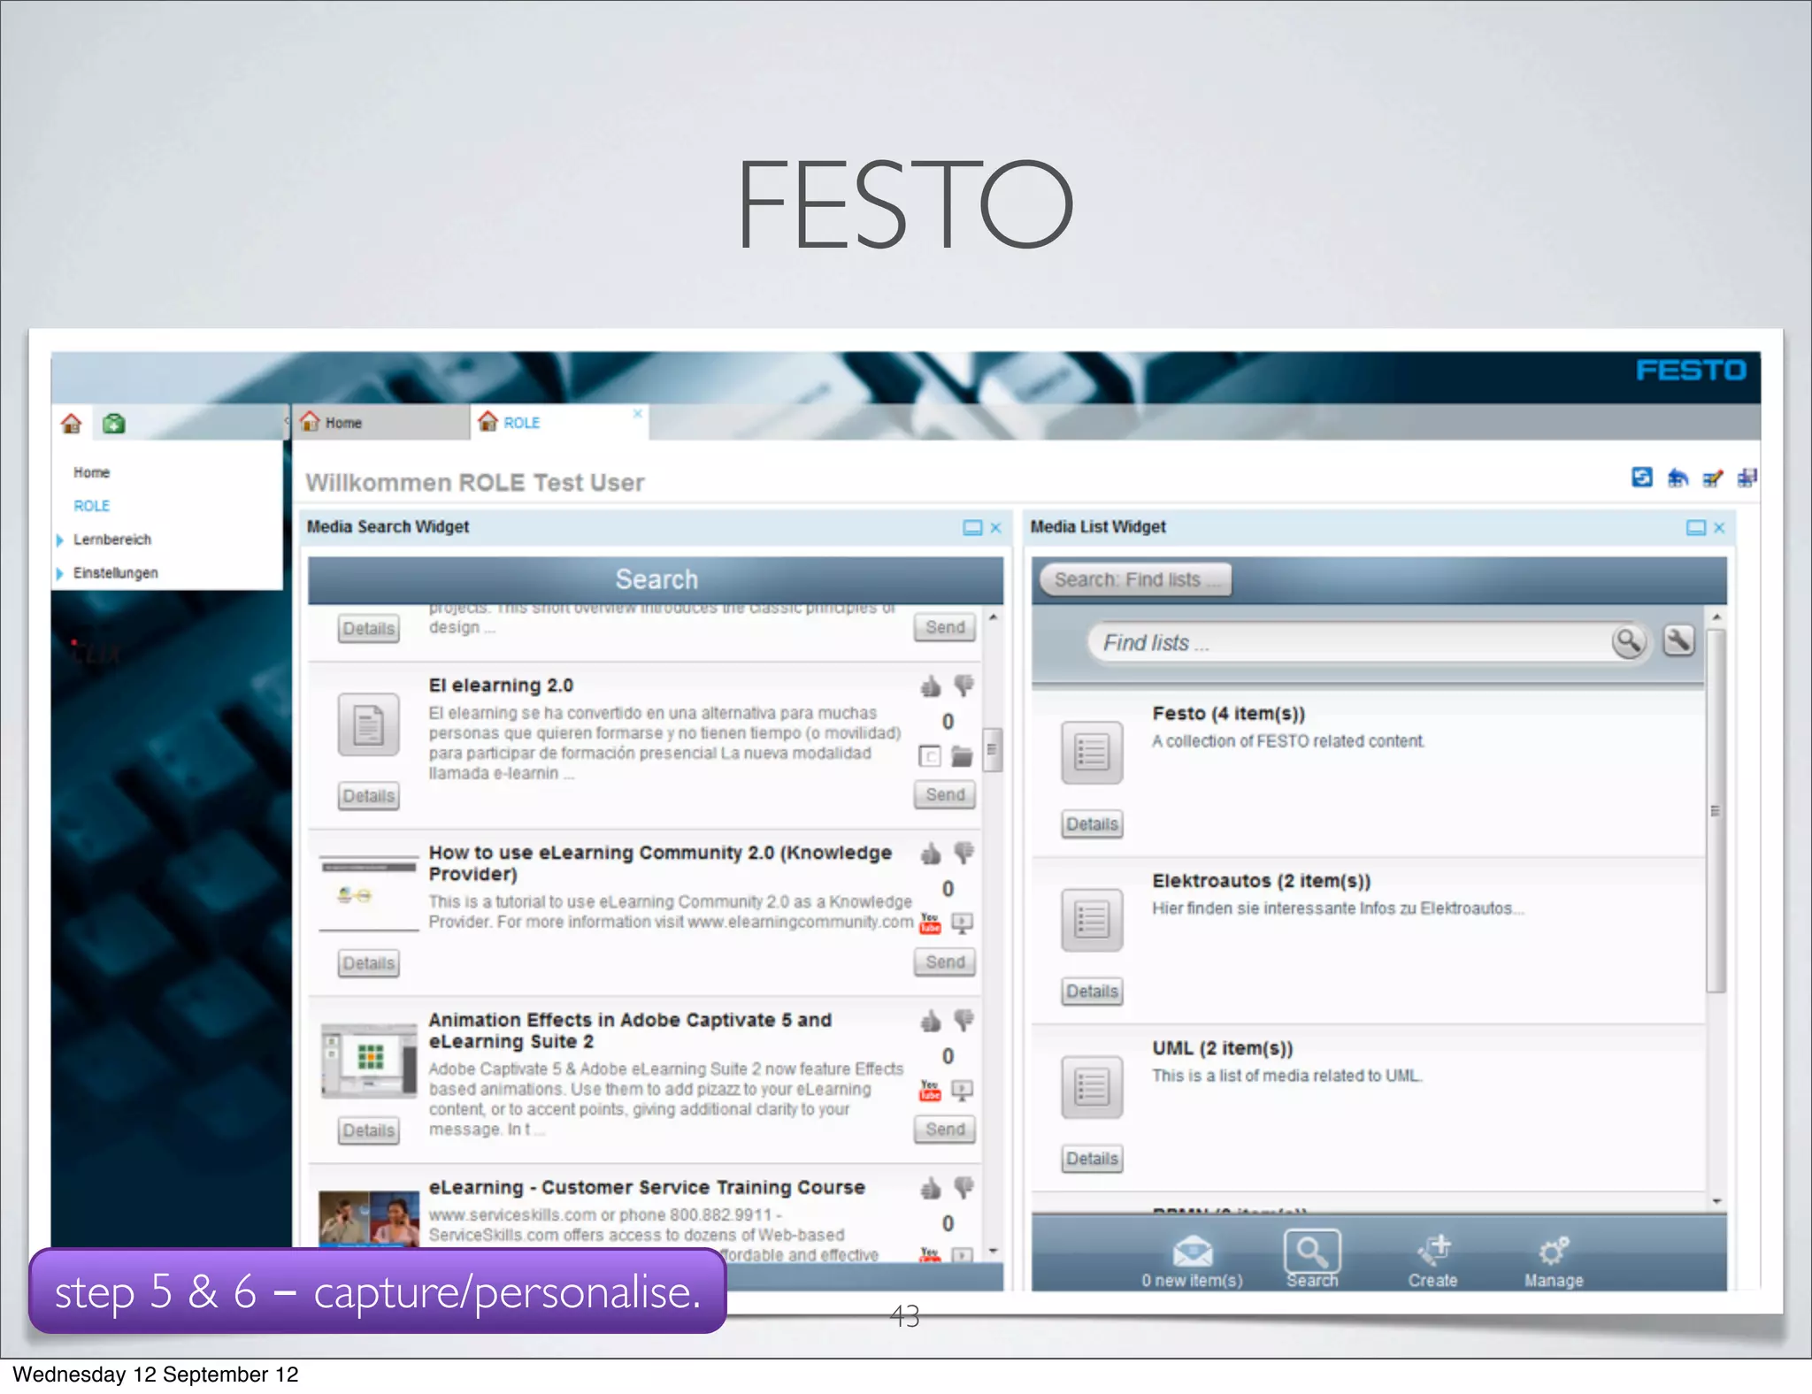Click the Media List scrollbar thumb

pyautogui.click(x=1716, y=811)
